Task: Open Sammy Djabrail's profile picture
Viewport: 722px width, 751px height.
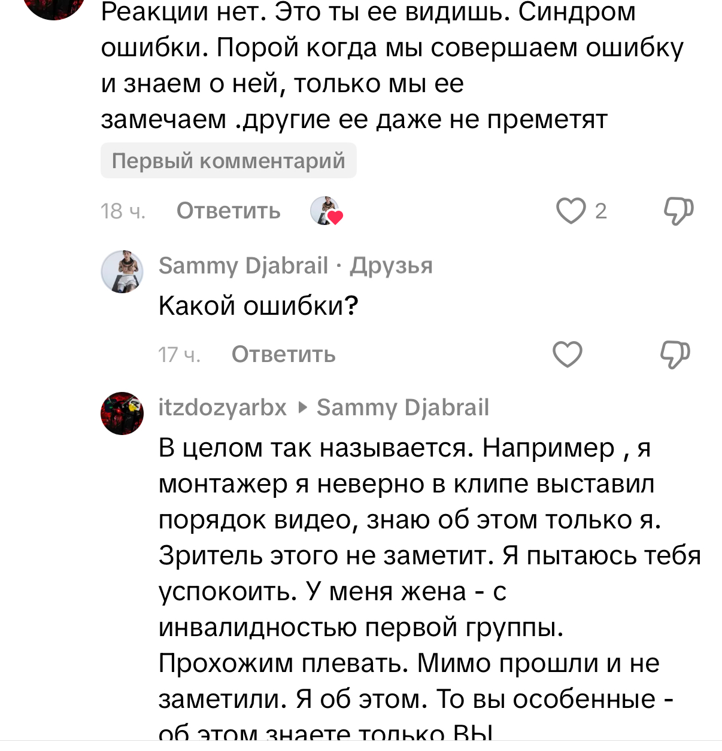Action: 122,272
